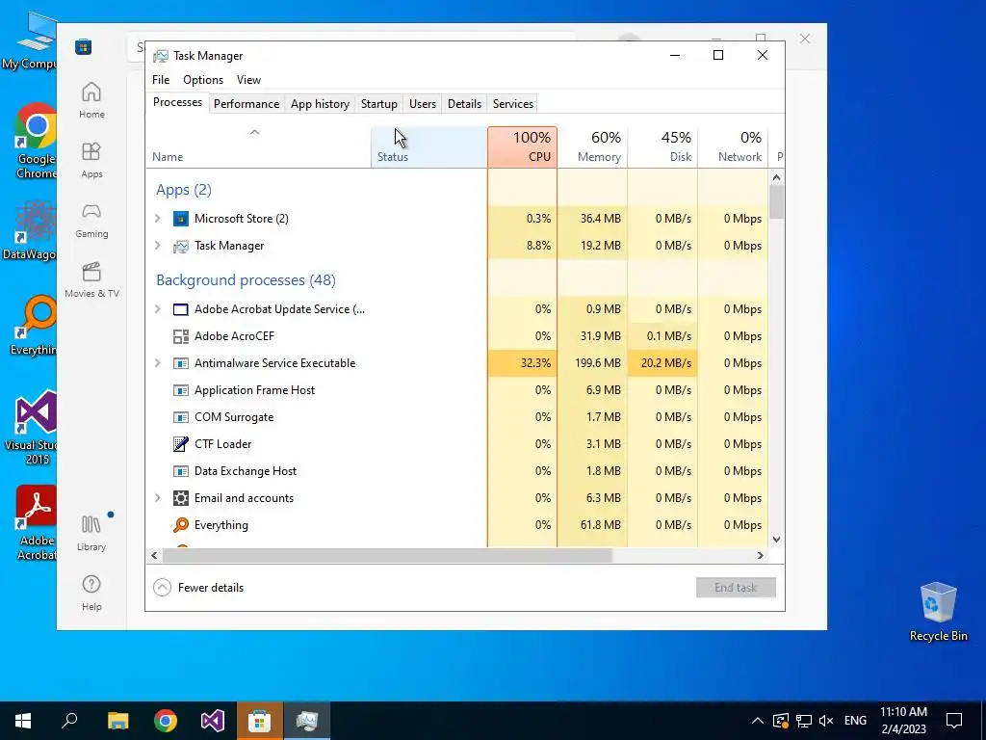Switch to the Performance tab
The height and width of the screenshot is (740, 986).
246,104
